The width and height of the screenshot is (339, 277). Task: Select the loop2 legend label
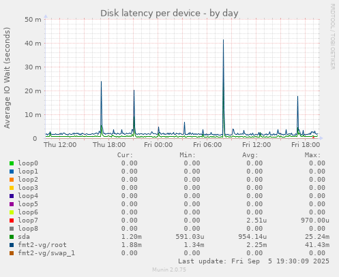pos(28,180)
